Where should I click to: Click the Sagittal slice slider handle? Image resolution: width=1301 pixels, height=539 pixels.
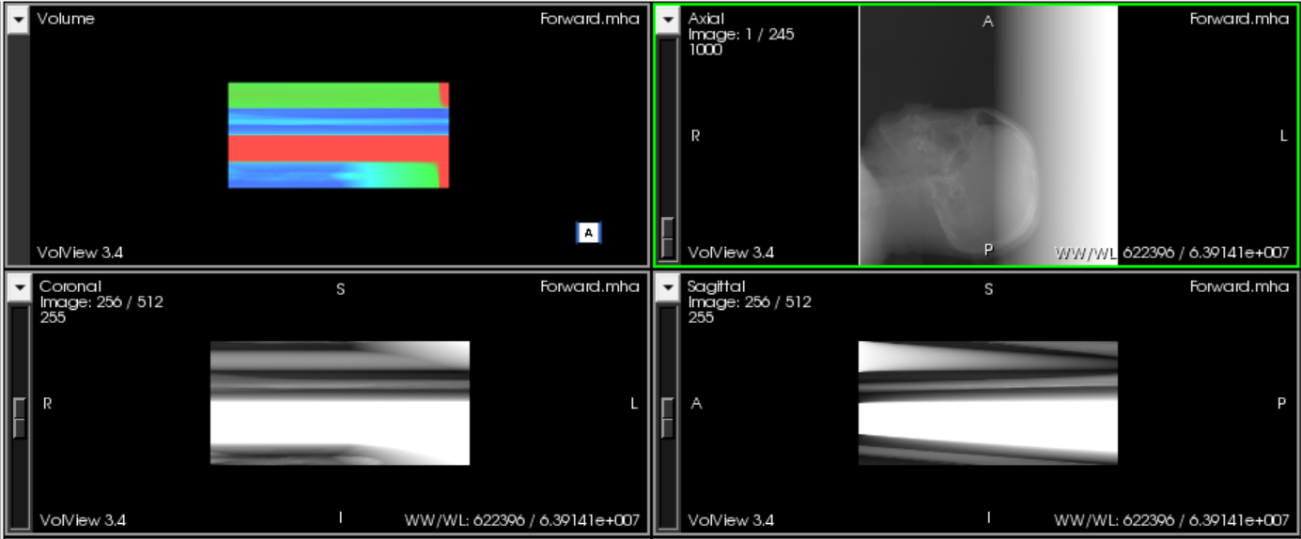(667, 417)
